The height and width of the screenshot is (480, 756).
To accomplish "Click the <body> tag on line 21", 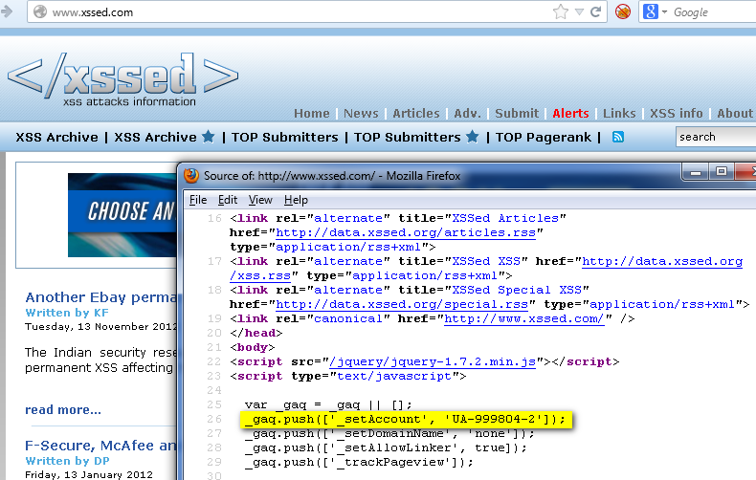I will [x=253, y=347].
